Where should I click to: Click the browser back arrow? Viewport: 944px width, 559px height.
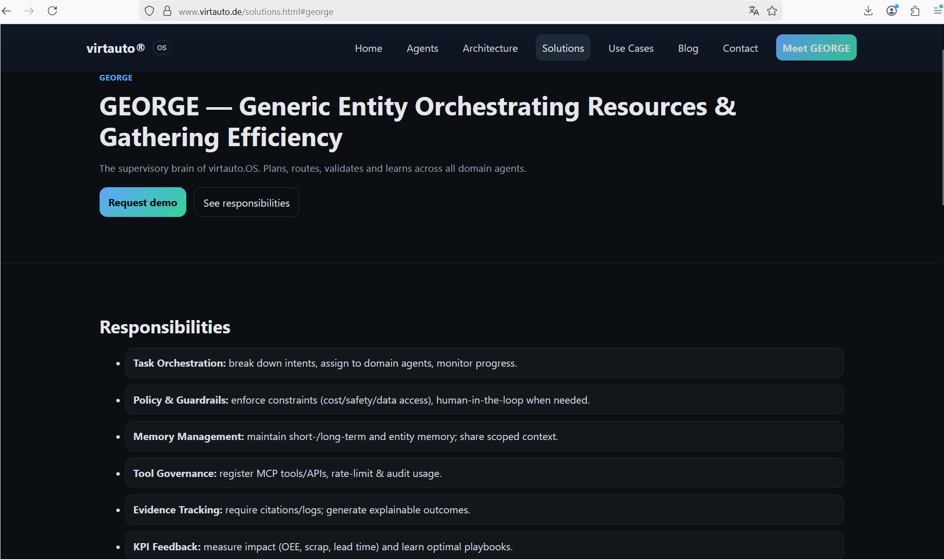7,11
